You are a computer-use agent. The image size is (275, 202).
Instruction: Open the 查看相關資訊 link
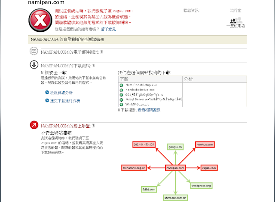pyautogui.click(x=149, y=110)
